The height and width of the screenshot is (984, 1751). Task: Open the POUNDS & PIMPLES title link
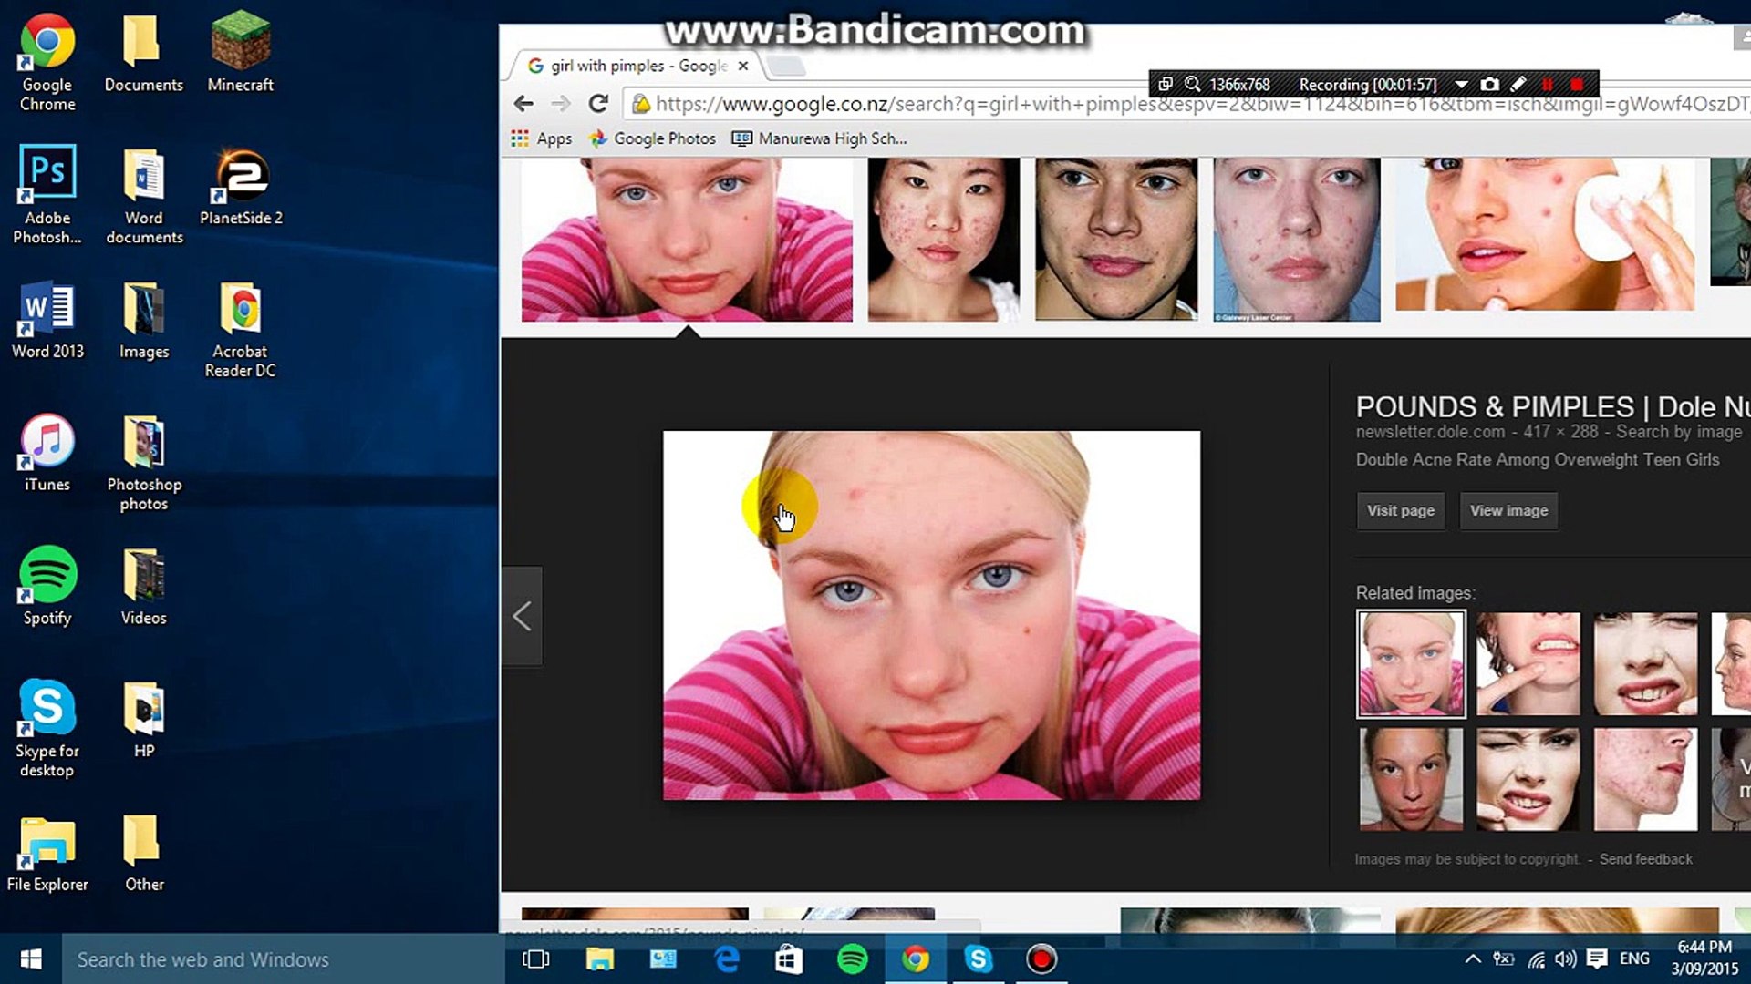click(1552, 406)
